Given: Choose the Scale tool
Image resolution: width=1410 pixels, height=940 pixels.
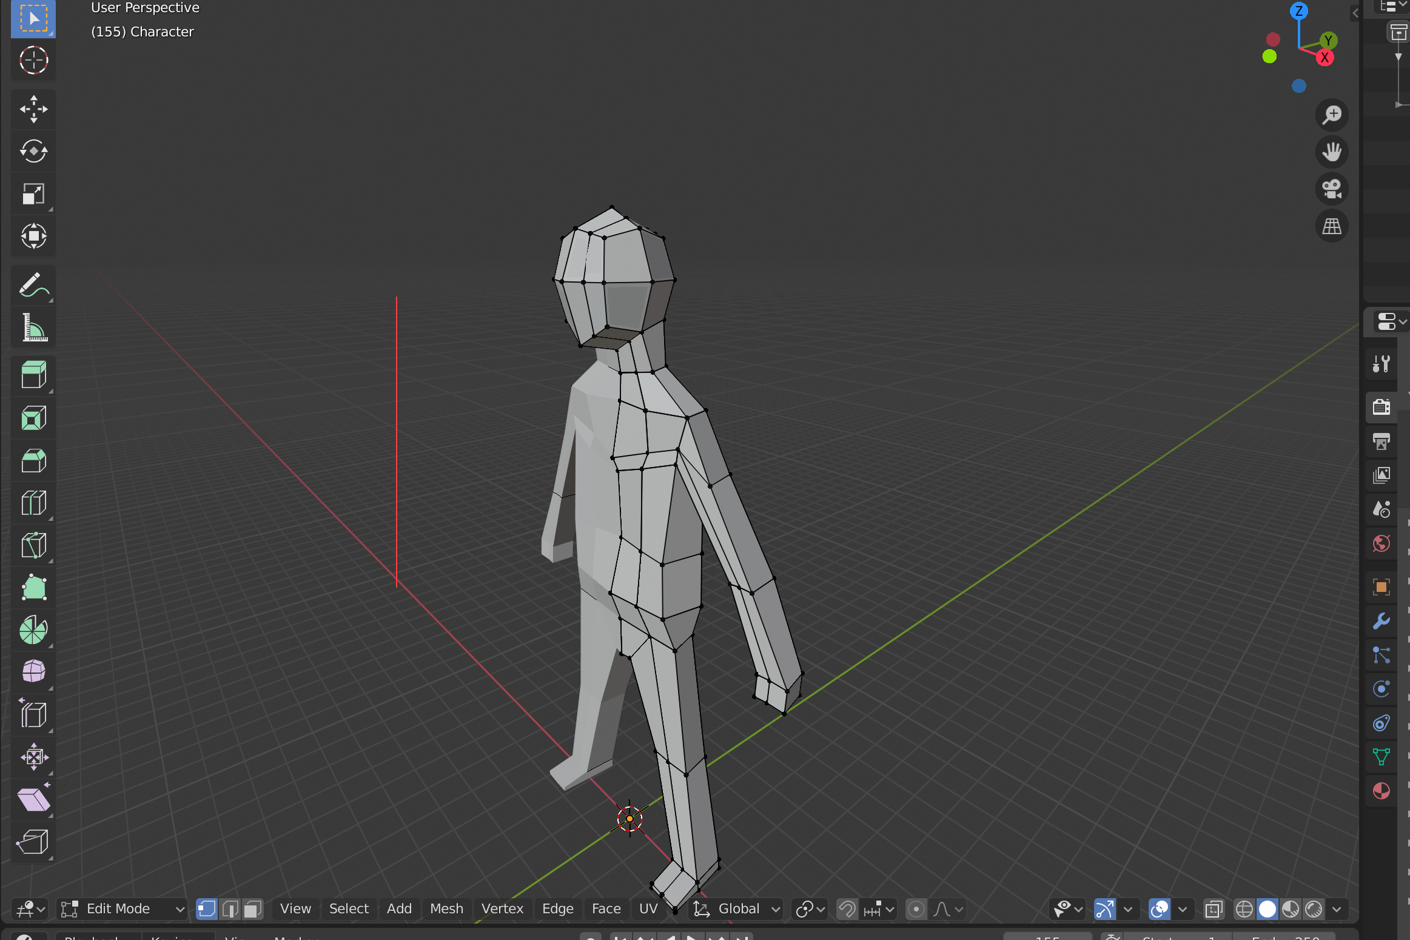Looking at the screenshot, I should [33, 194].
